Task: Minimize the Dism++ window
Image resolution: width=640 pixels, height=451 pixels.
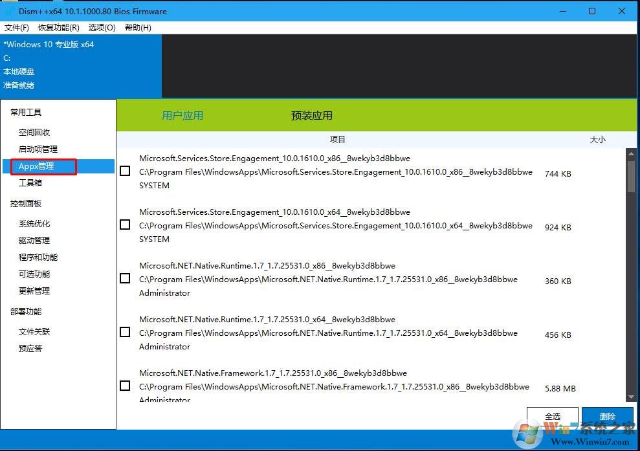Action: click(563, 11)
